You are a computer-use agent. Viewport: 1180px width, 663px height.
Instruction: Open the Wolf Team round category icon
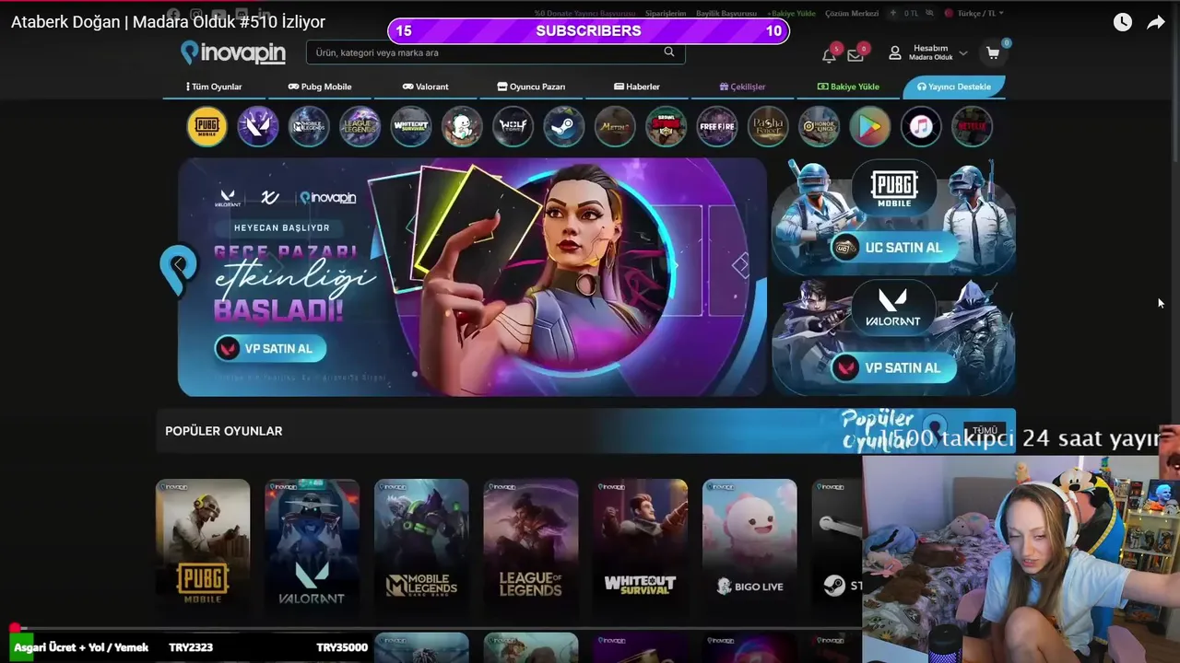513,127
